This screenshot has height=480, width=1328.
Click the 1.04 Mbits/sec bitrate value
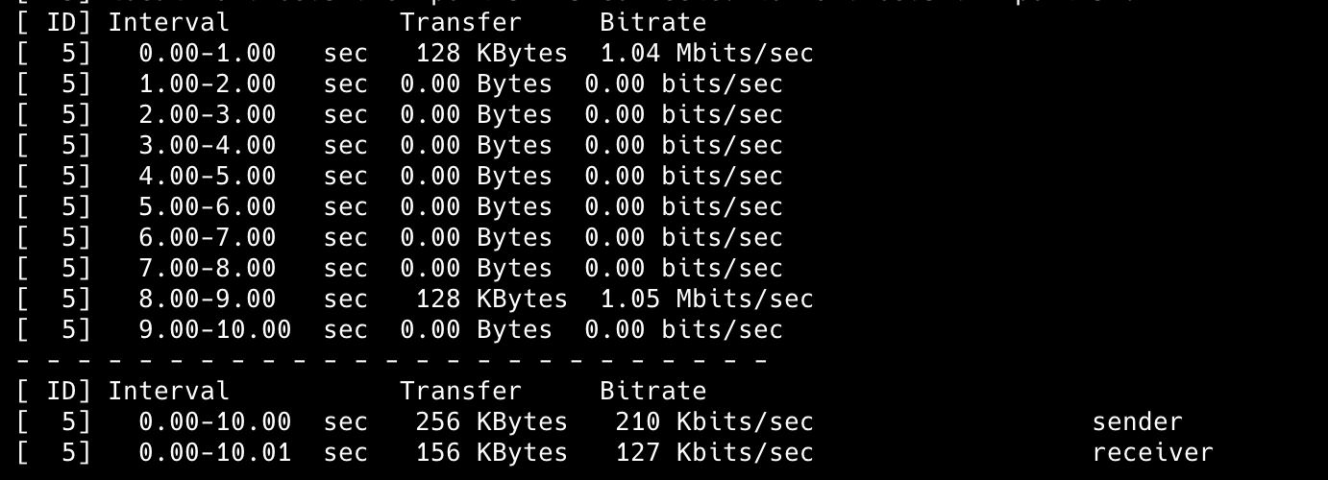pyautogui.click(x=706, y=53)
